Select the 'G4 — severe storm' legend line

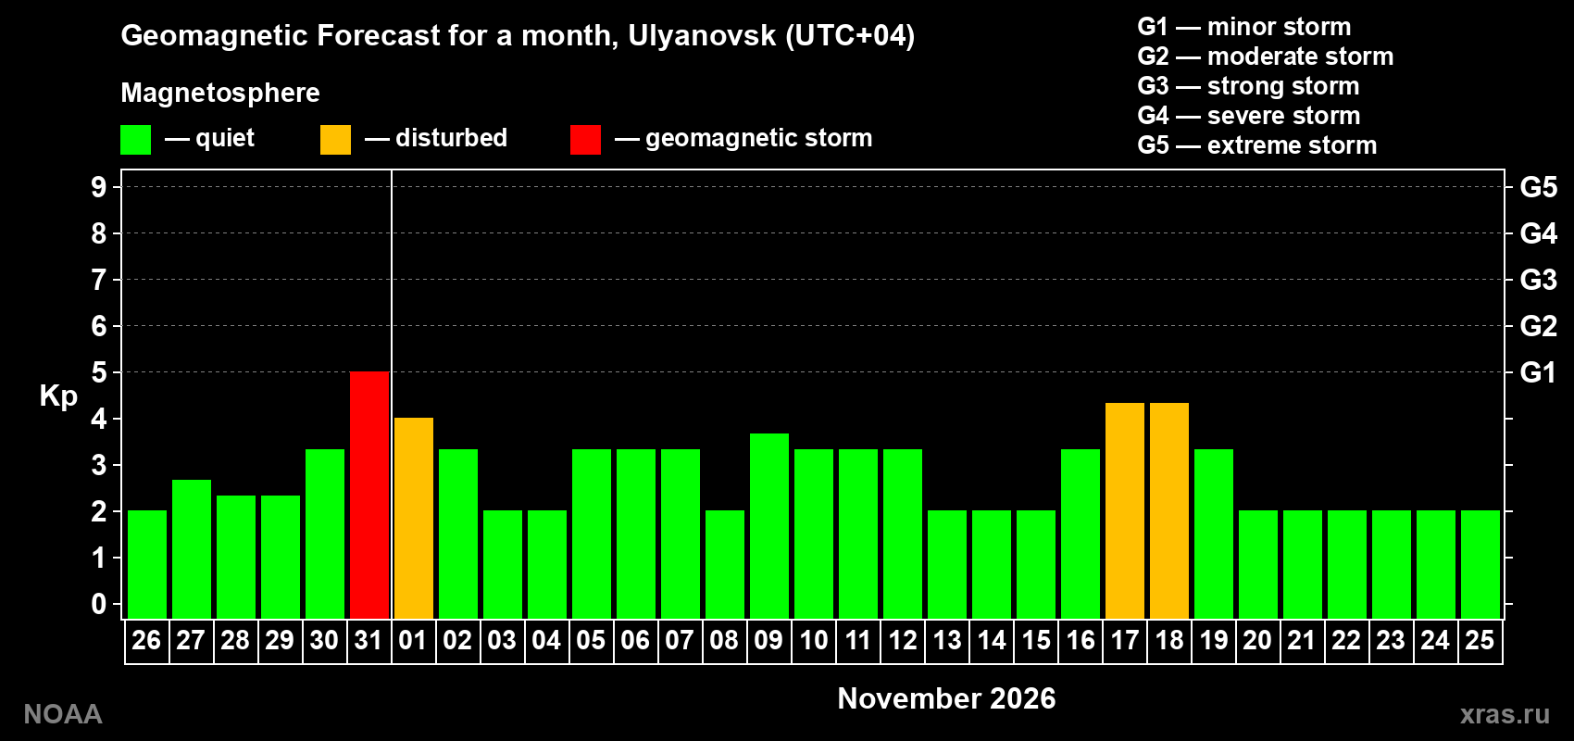[x=1249, y=116]
